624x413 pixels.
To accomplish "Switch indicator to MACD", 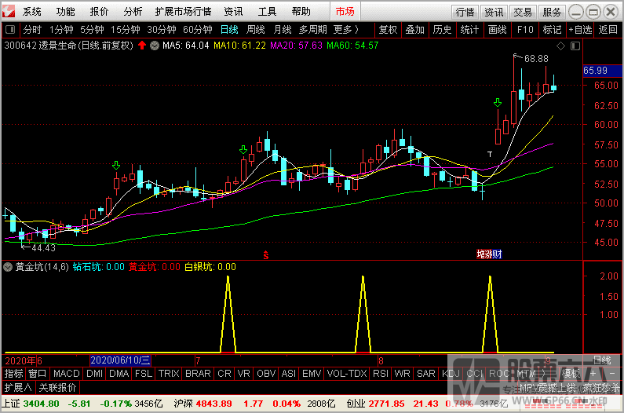I will tap(67, 374).
